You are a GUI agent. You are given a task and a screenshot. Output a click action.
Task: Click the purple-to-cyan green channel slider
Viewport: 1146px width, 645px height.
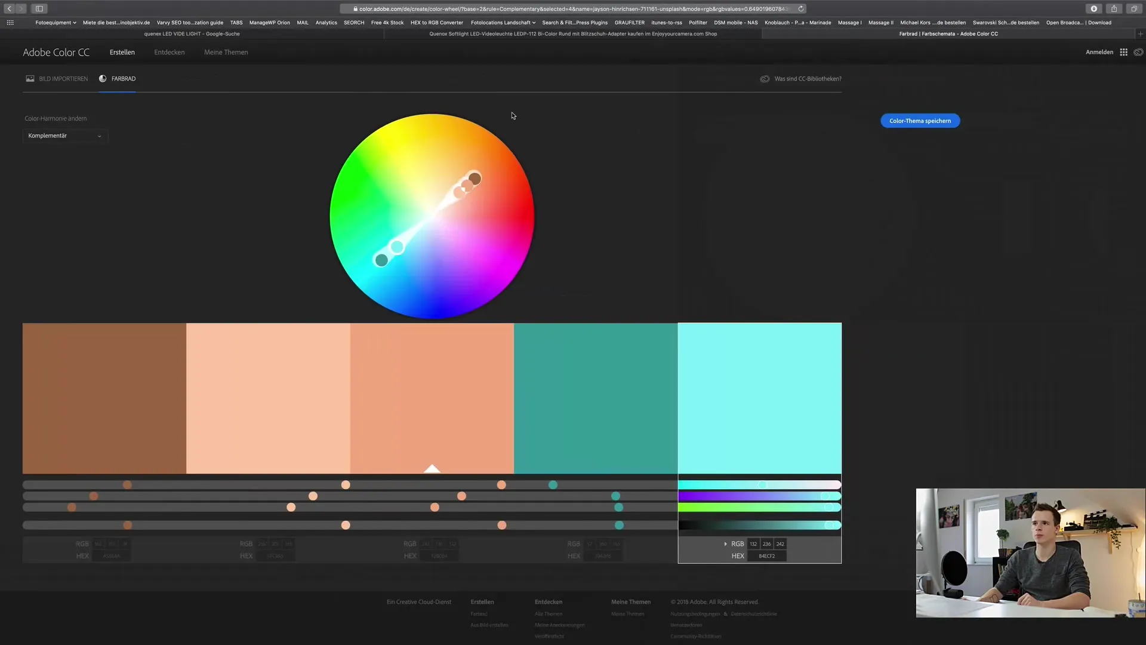[760, 496]
